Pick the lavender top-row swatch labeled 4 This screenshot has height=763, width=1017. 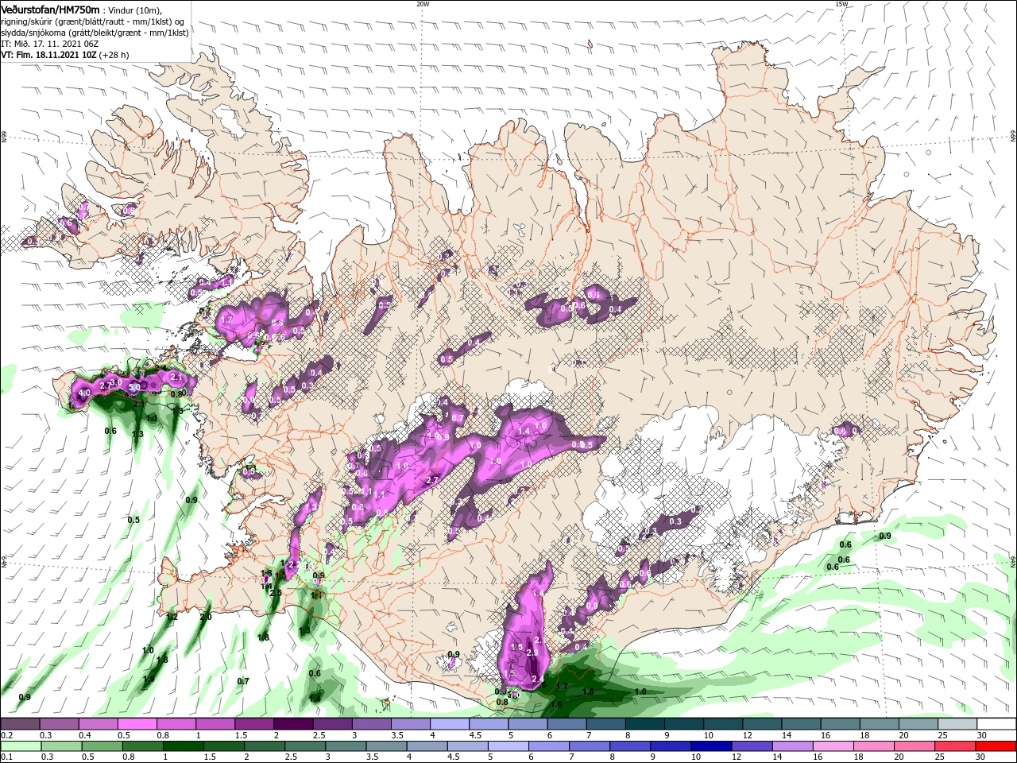tap(448, 724)
